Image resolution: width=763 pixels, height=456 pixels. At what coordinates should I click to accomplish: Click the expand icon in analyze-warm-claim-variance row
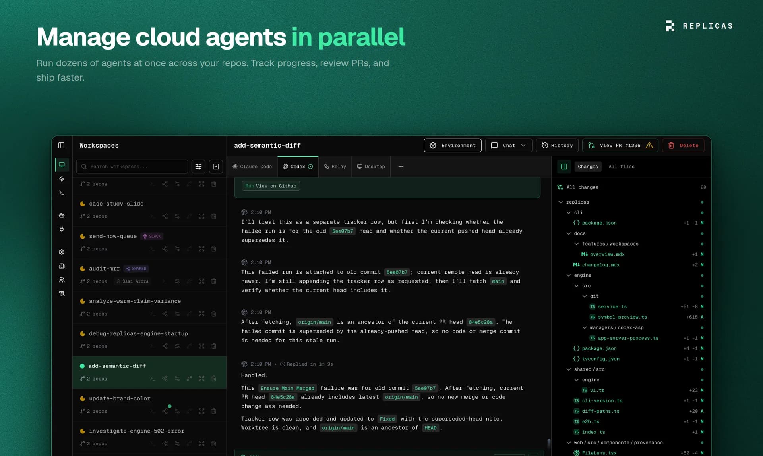click(x=201, y=314)
